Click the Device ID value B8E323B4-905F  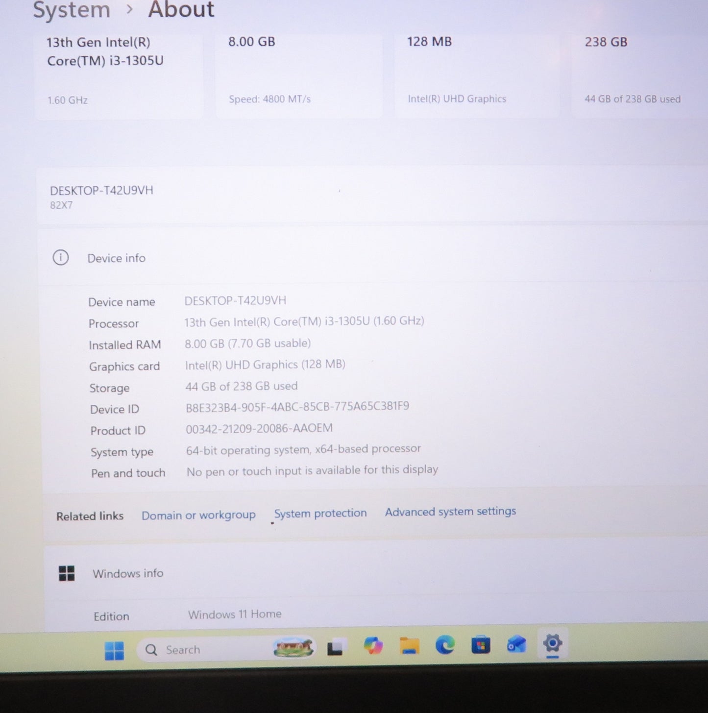click(x=297, y=406)
